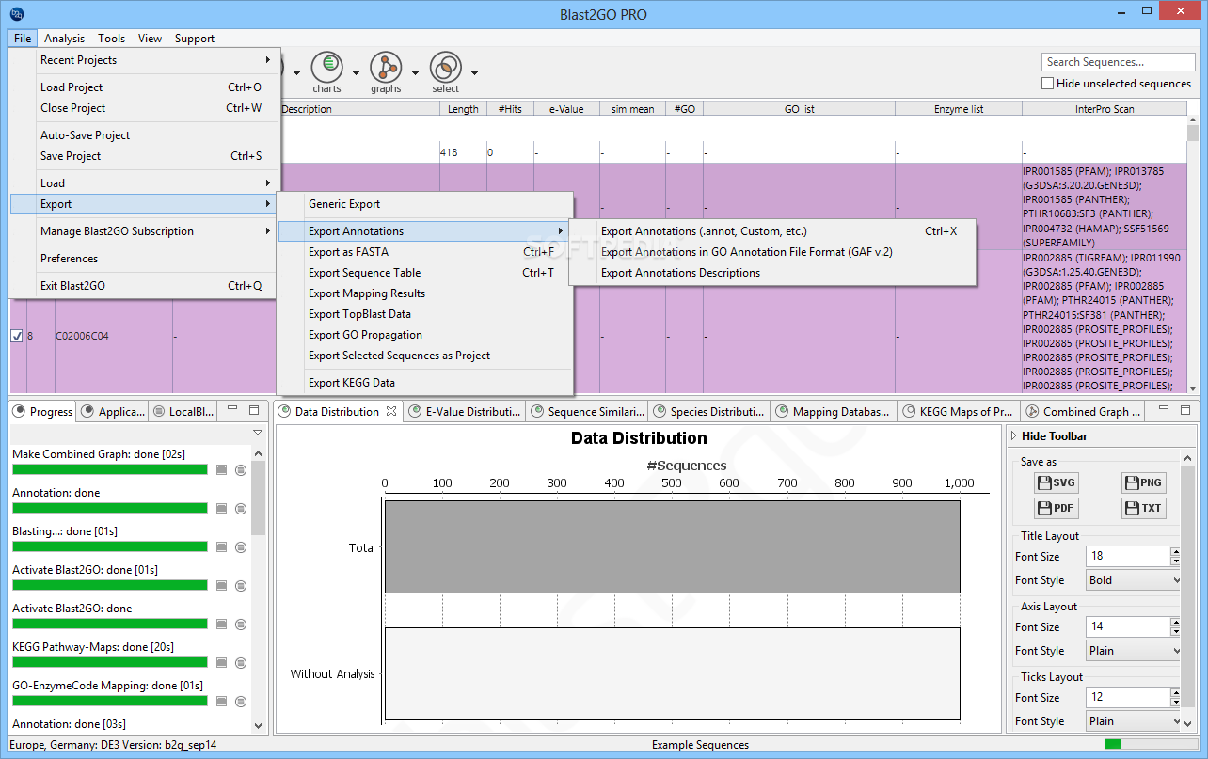
Task: Select Export as FASTA
Action: point(424,252)
